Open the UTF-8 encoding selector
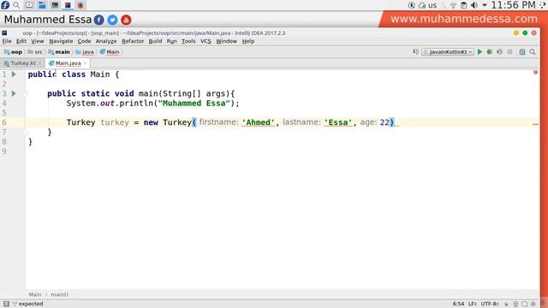548x308 pixels. point(490,304)
